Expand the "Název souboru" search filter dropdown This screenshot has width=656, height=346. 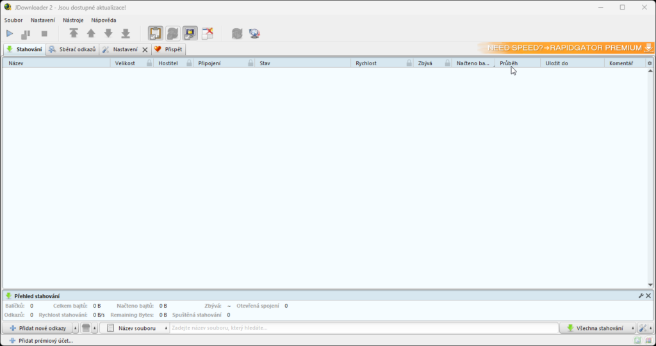167,328
